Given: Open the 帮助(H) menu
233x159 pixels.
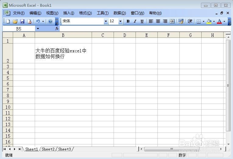Looking at the screenshot, I should pos(155,13).
